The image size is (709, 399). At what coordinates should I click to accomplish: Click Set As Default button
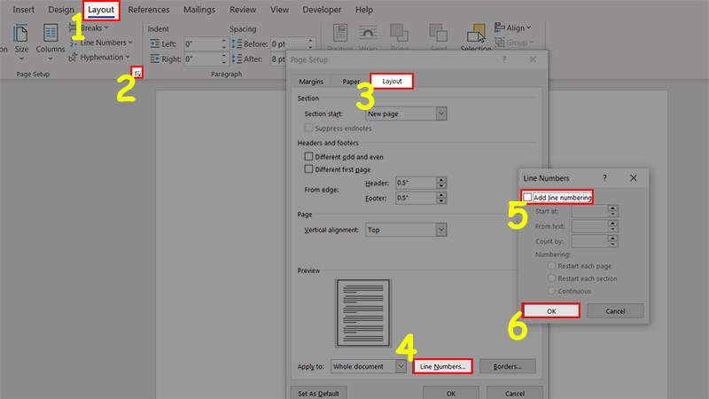pos(318,393)
